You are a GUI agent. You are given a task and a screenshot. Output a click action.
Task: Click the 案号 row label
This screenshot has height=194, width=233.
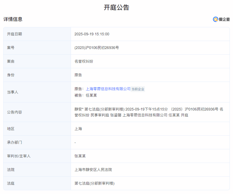(x=11, y=48)
